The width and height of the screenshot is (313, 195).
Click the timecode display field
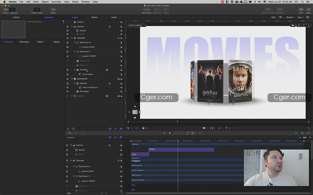[x=184, y=133]
